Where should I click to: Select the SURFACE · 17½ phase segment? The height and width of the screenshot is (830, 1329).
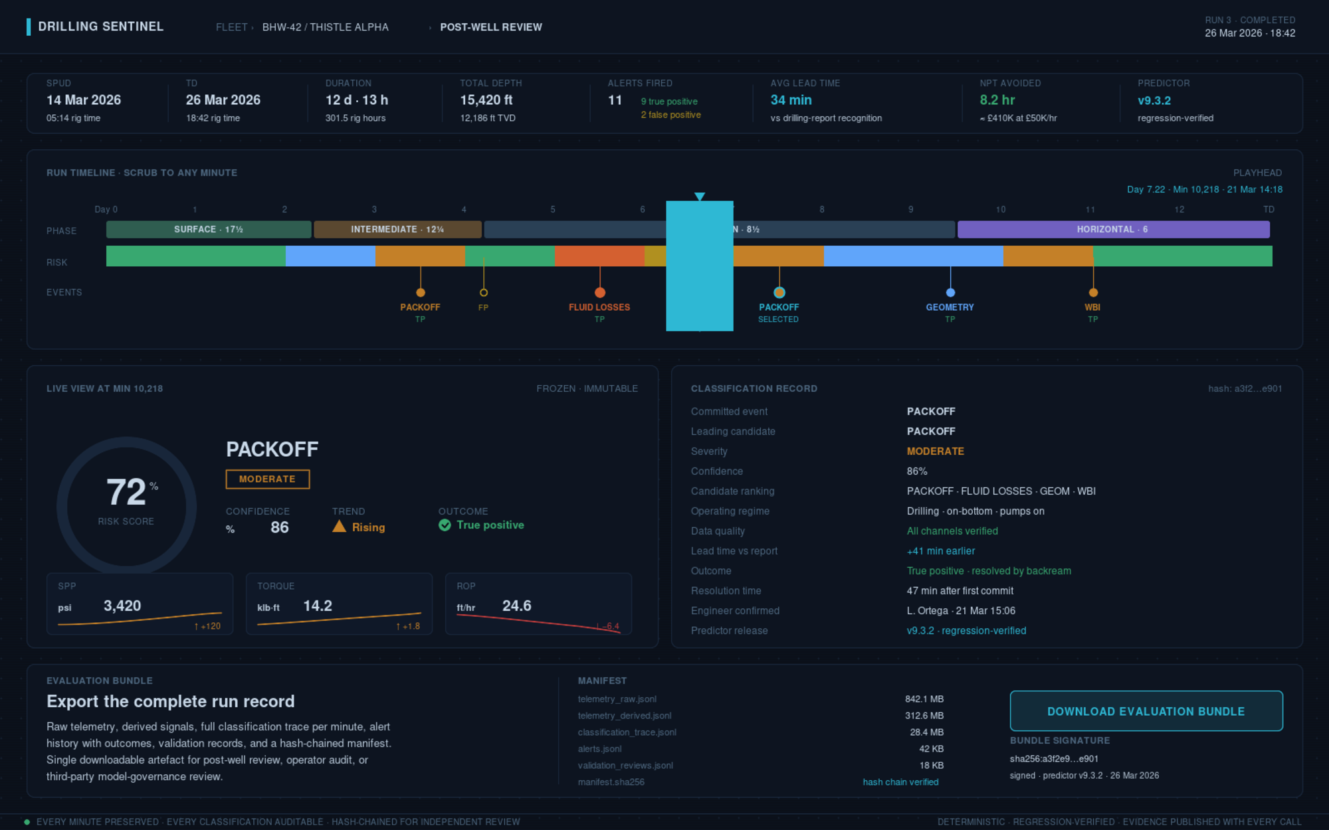[x=209, y=229]
